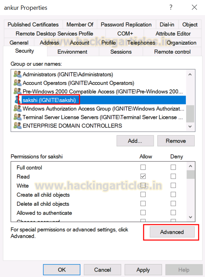Click the group list scroll-down arrow
205x277 pixels.
(190, 127)
